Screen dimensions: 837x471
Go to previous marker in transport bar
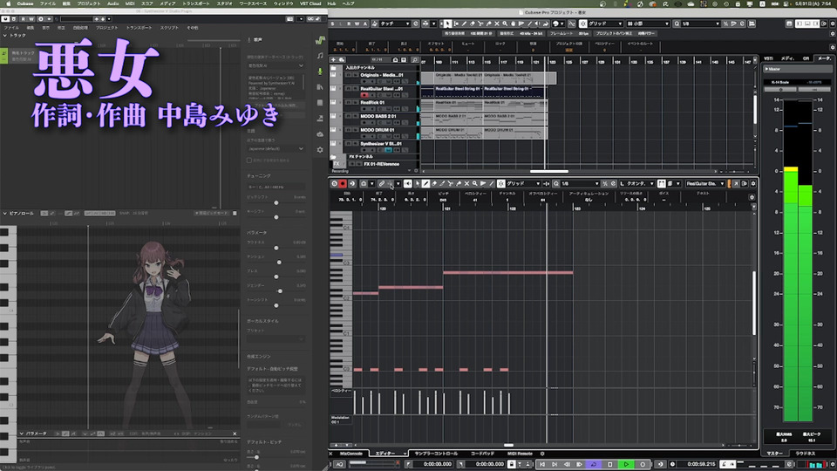541,464
